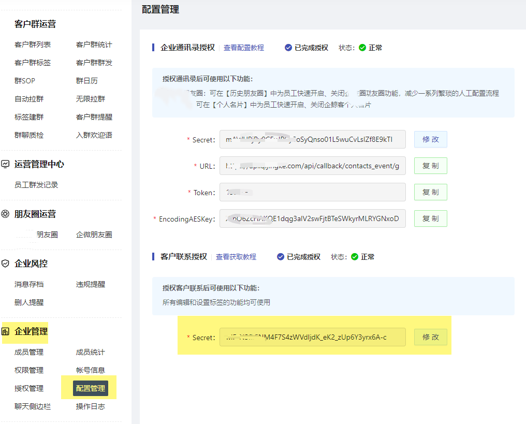
Task: Open 聊天侧边栏 settings
Action: tap(33, 406)
